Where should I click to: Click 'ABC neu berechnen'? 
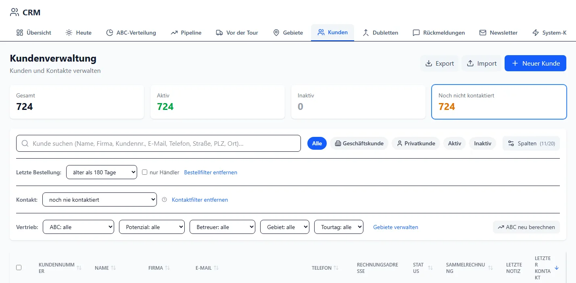coord(526,227)
